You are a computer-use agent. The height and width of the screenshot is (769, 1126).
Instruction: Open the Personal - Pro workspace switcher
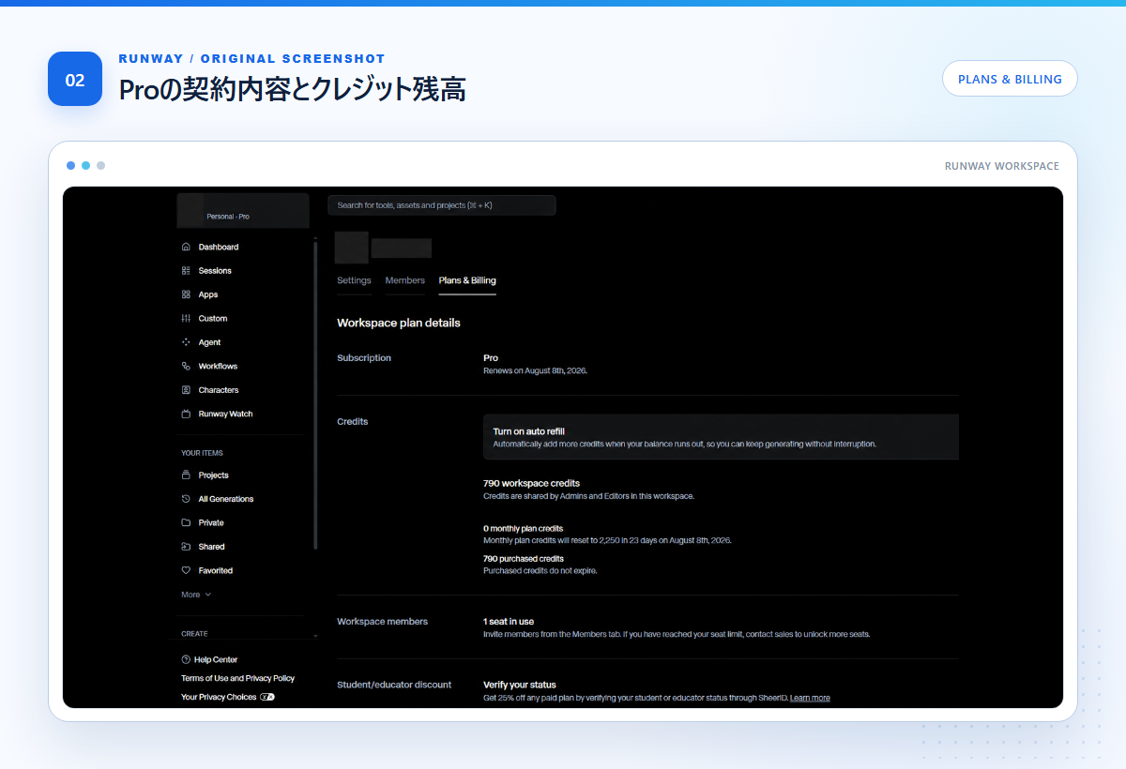click(x=243, y=210)
